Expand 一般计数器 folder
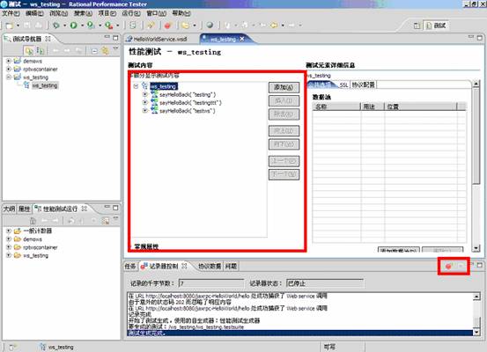The image size is (487, 352). click(x=9, y=231)
